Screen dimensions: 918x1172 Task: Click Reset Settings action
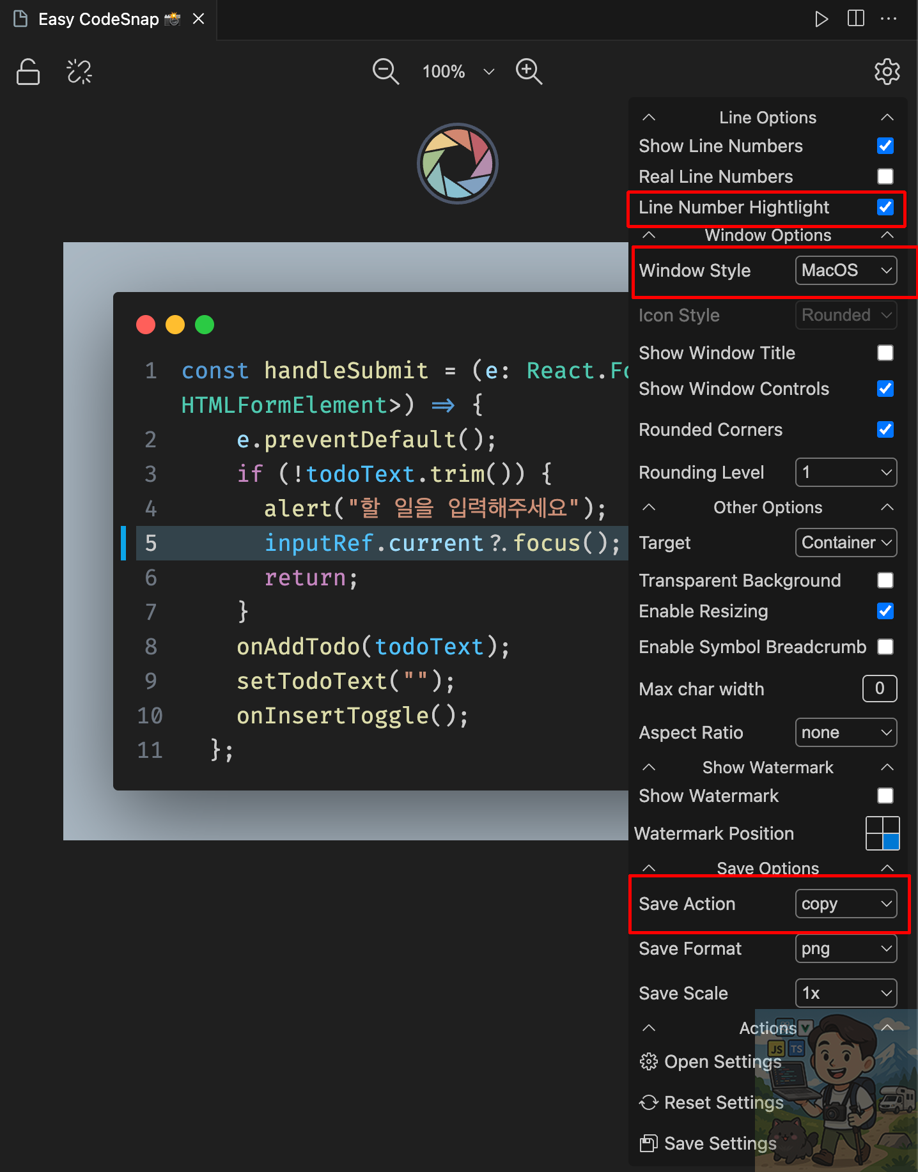click(712, 1102)
